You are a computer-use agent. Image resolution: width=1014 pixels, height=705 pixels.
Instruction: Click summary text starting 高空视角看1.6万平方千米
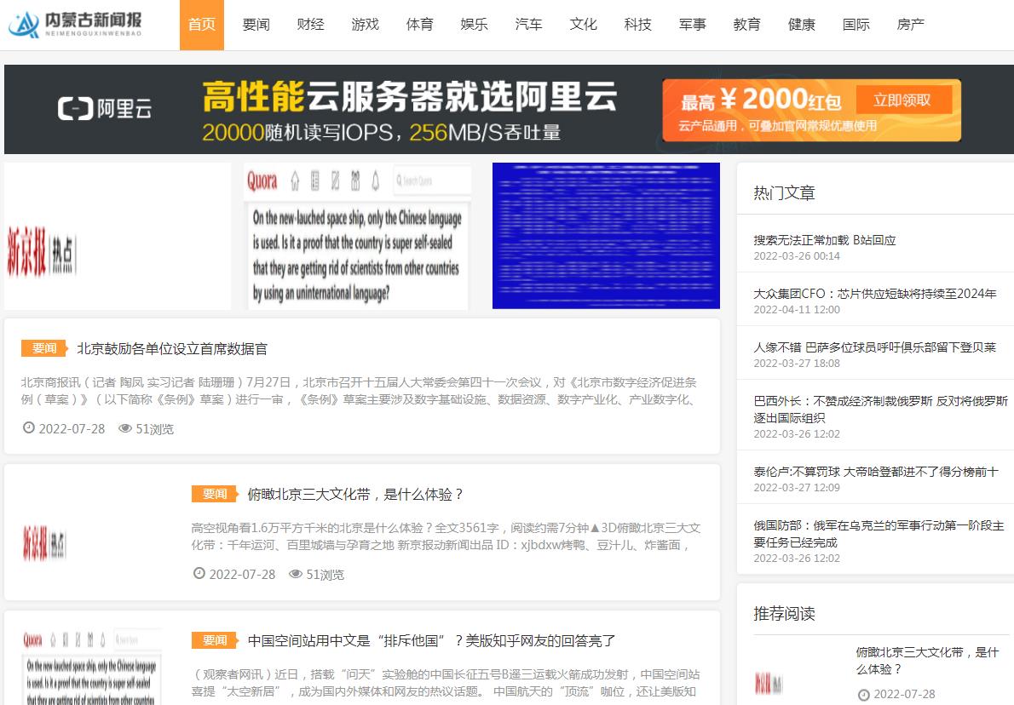(446, 536)
